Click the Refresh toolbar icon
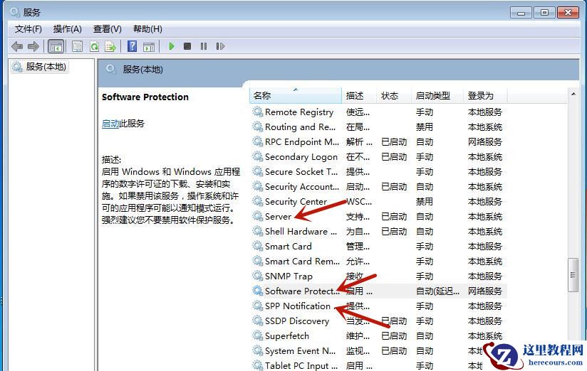Viewport: 587px width, 371px height. [x=94, y=46]
